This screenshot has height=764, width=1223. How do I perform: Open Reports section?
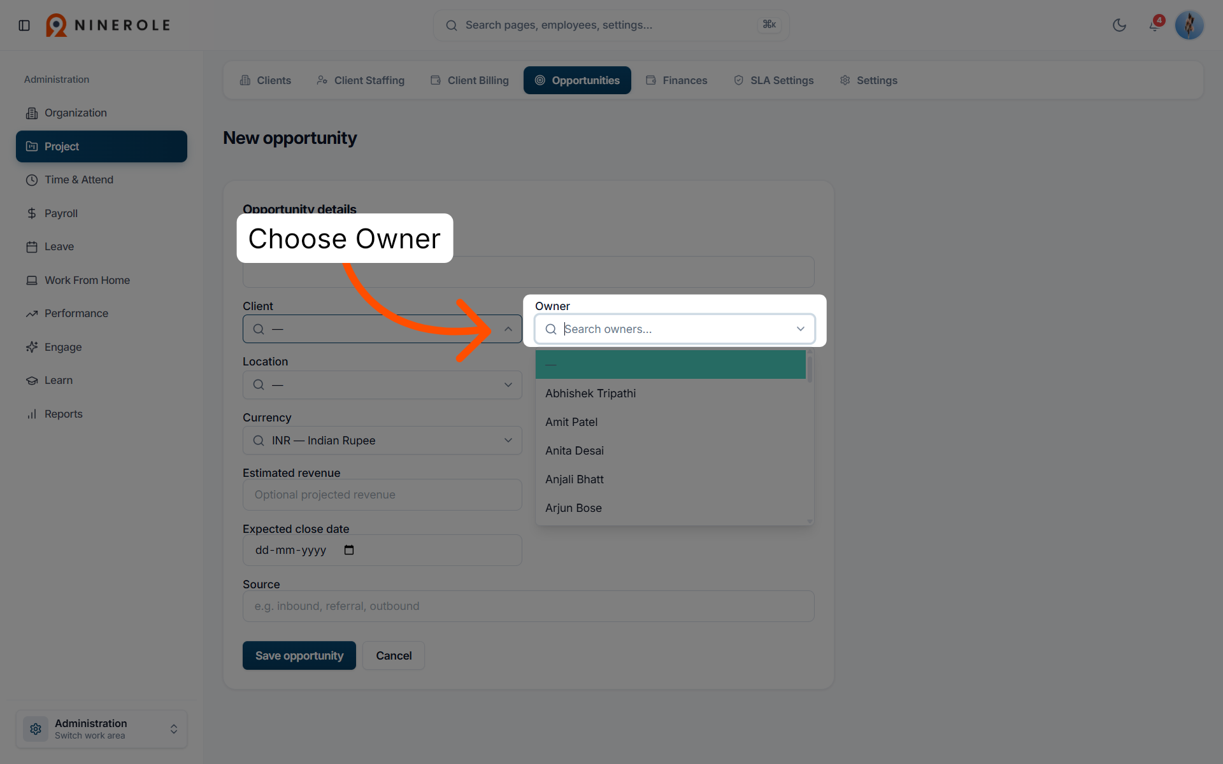pyautogui.click(x=101, y=414)
